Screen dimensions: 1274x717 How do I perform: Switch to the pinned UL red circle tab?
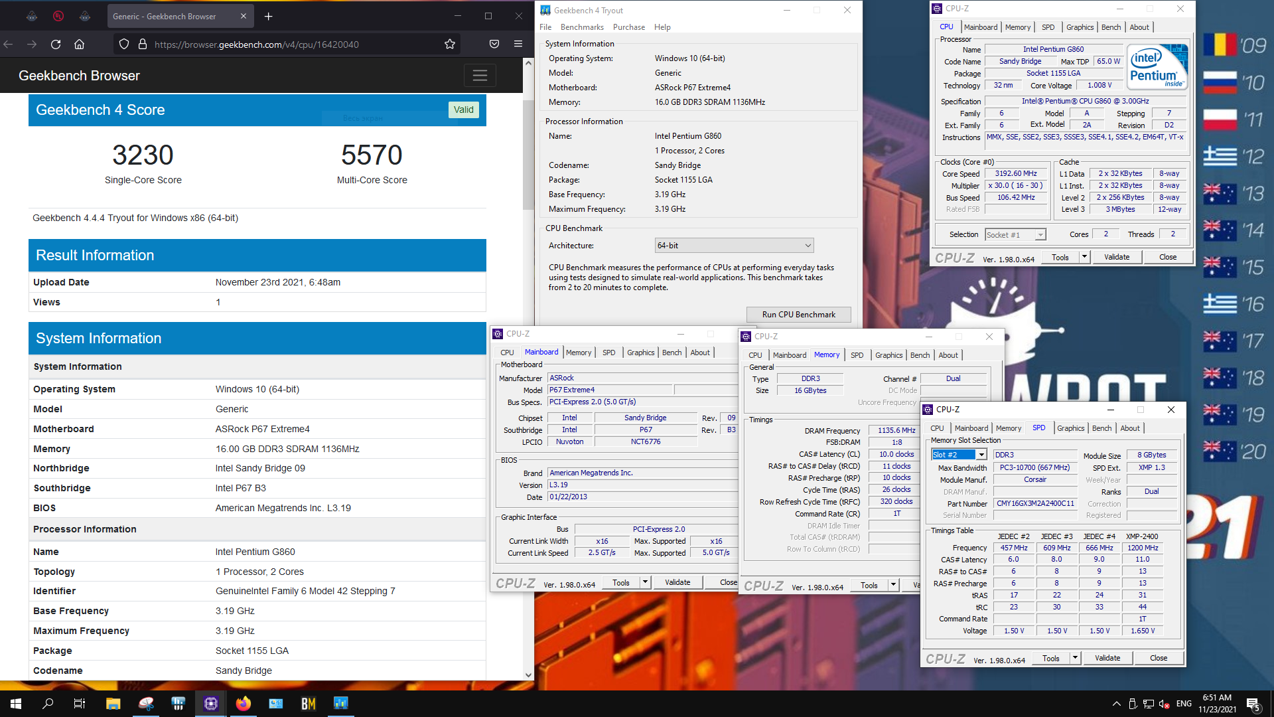point(58,17)
